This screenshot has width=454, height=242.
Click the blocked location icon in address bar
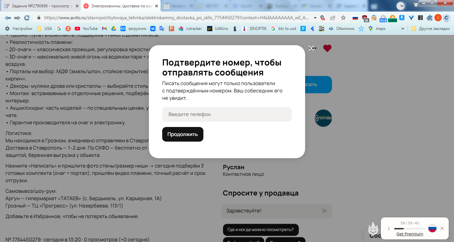coord(322,18)
